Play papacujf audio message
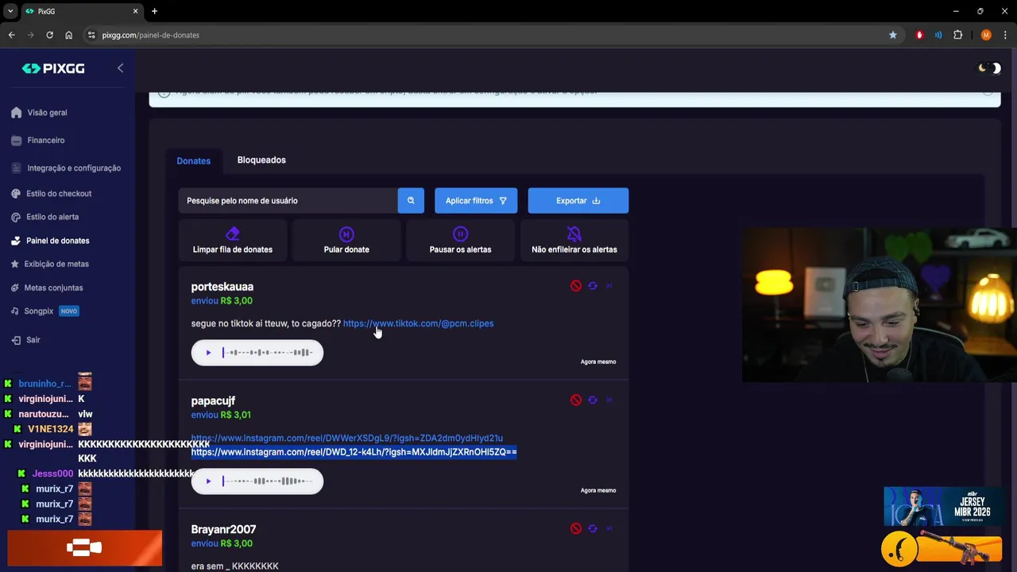 point(208,481)
